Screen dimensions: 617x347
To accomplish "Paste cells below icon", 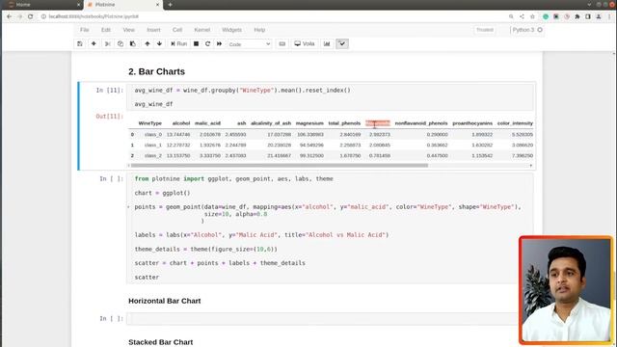I will (133, 43).
